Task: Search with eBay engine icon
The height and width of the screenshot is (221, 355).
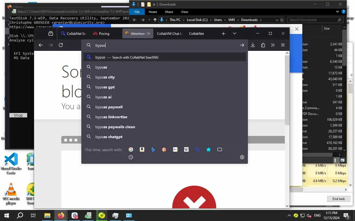Action: coord(175,149)
